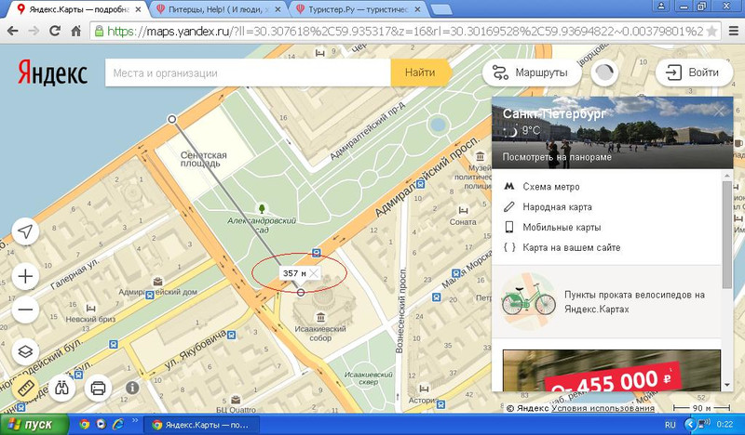Click RU language indicator in tray
This screenshot has height=435, width=745.
pyautogui.click(x=670, y=425)
